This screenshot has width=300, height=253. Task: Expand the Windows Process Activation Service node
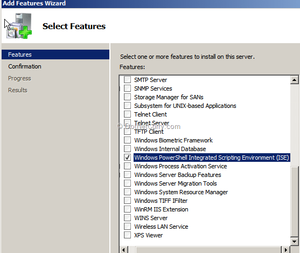pos(120,166)
